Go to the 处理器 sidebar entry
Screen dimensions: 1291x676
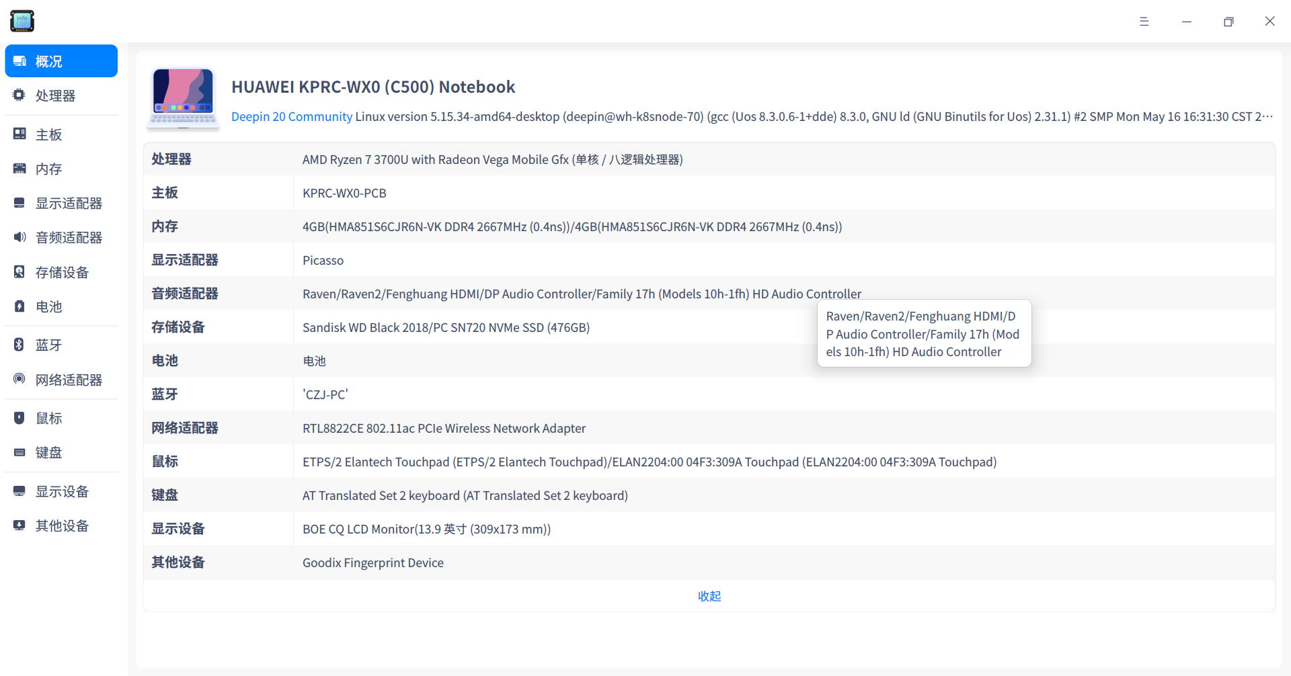61,95
